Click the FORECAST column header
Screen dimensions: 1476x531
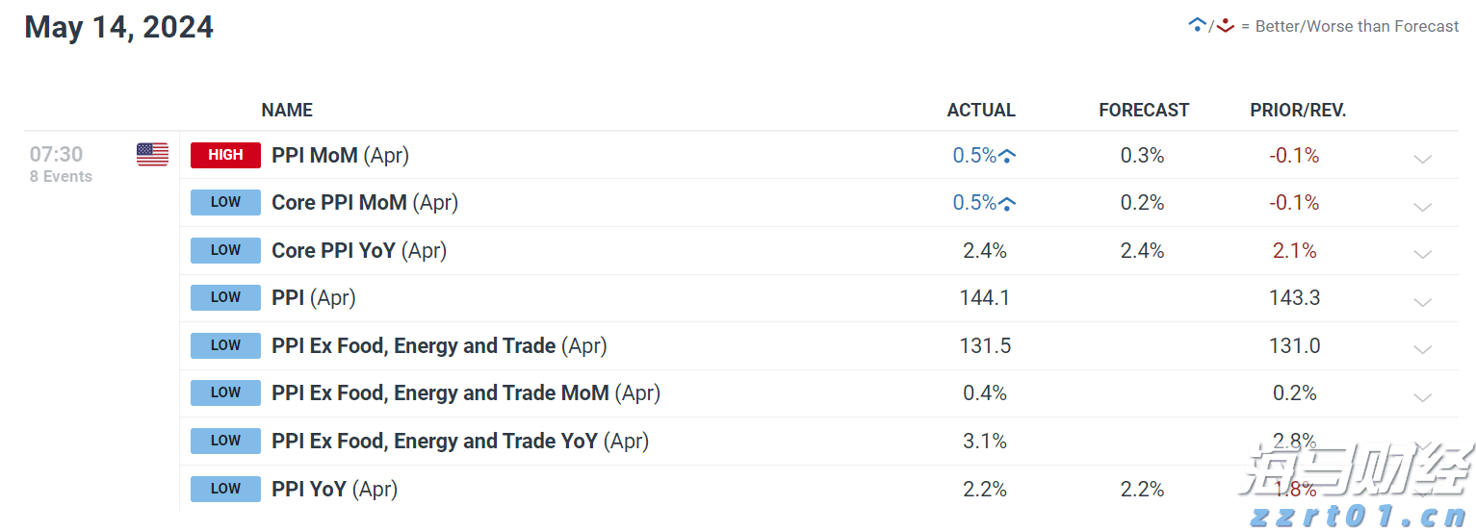[x=1144, y=111]
